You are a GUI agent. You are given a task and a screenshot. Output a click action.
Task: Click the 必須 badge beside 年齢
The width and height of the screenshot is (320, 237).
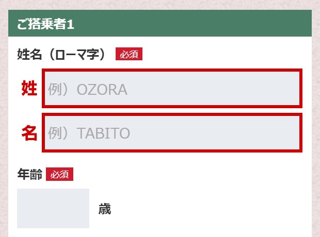coord(59,175)
